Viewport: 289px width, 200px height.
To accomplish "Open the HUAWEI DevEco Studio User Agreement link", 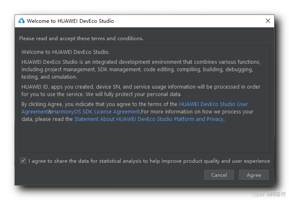I will point(213,104).
